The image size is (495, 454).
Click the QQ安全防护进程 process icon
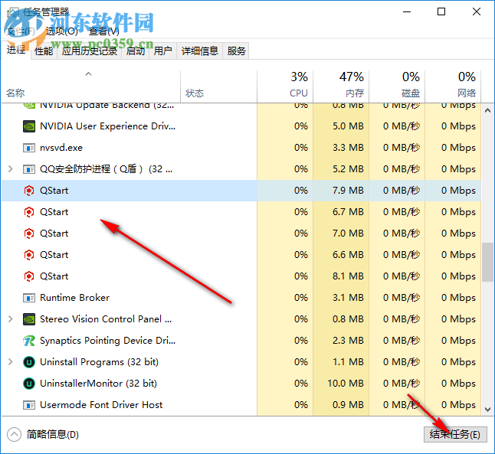pyautogui.click(x=29, y=169)
